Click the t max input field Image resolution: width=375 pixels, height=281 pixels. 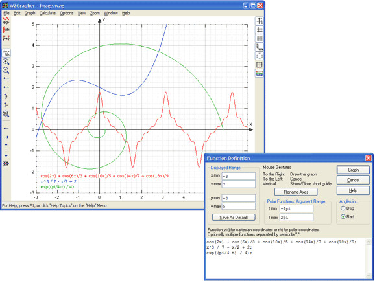(x=296, y=218)
